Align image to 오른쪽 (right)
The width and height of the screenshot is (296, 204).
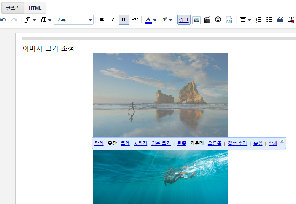pos(215,143)
